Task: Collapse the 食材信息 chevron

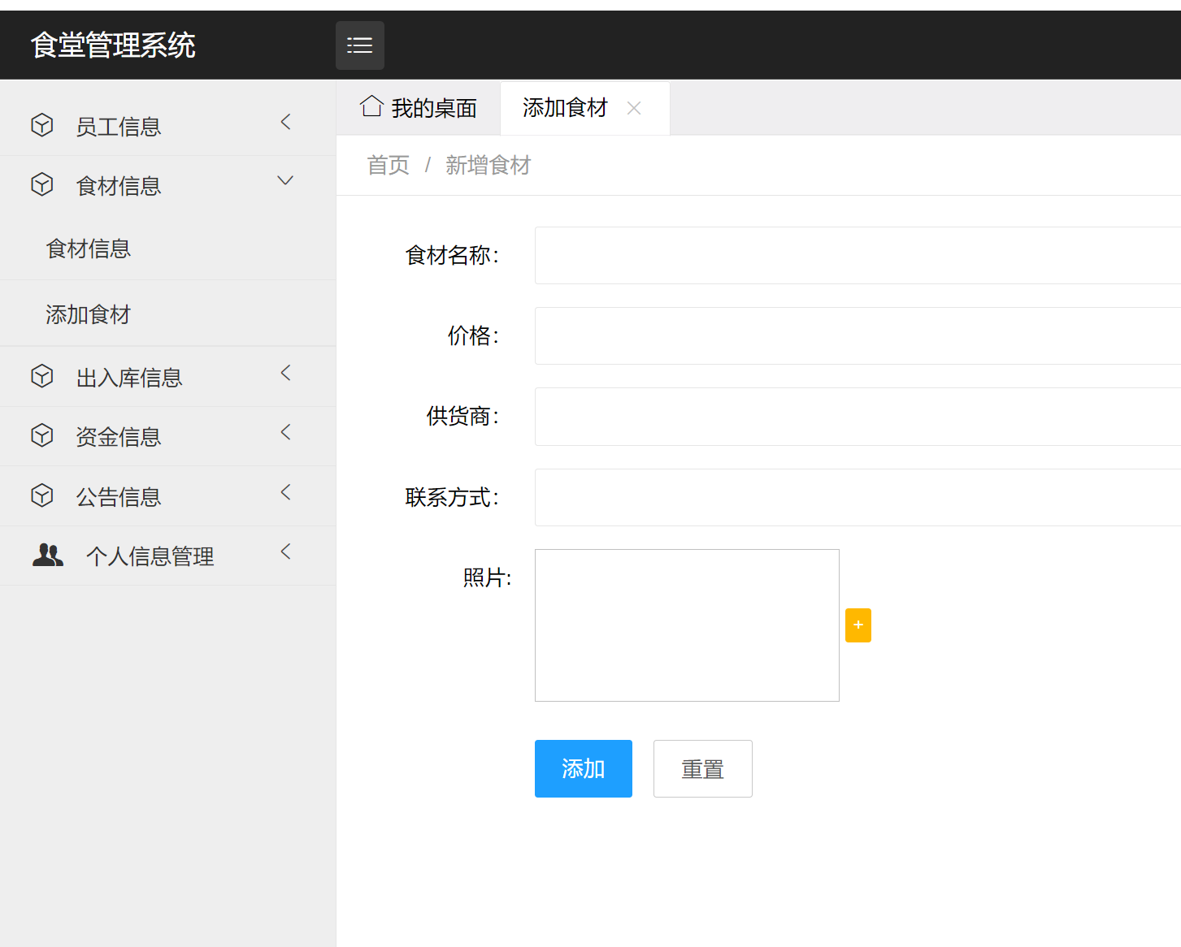Action: pos(285,180)
